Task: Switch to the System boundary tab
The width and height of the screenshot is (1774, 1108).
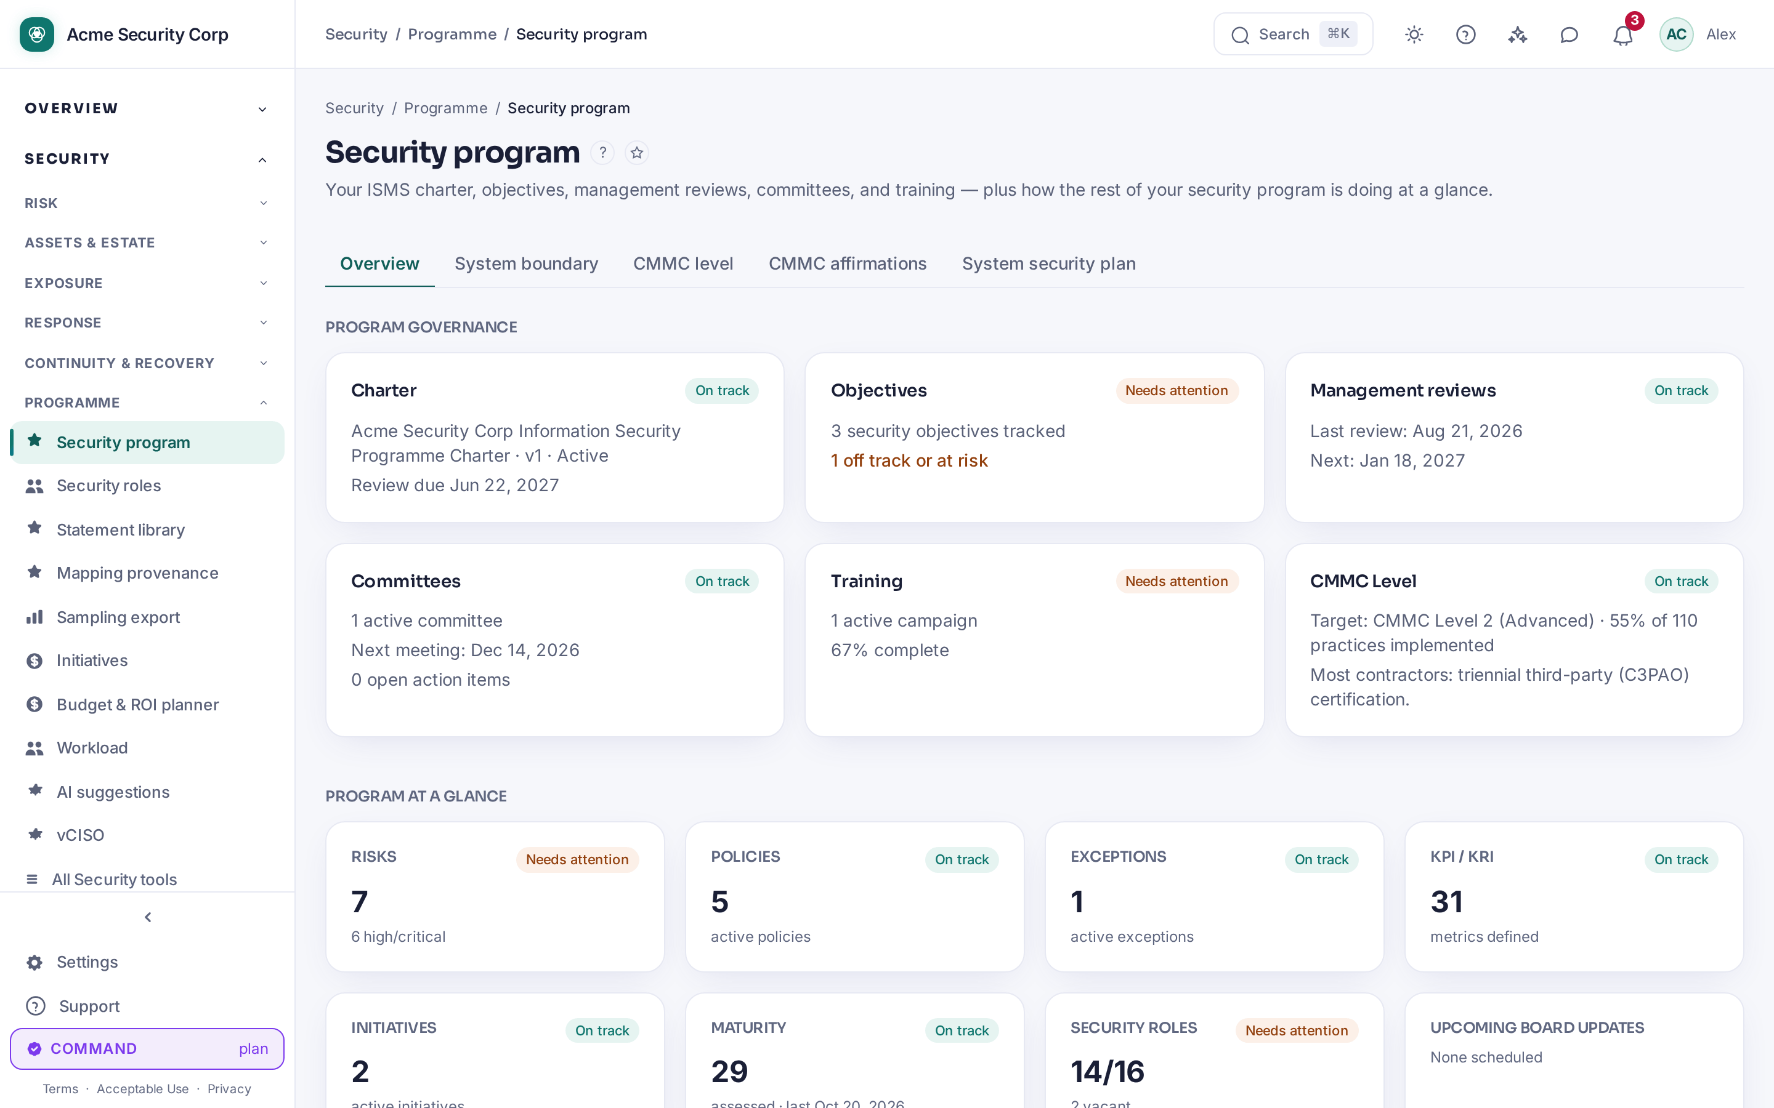Action: [x=526, y=264]
